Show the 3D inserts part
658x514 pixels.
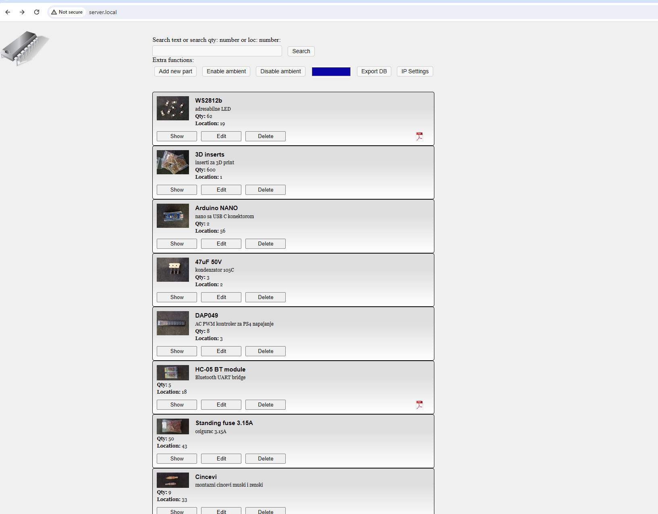coord(177,190)
